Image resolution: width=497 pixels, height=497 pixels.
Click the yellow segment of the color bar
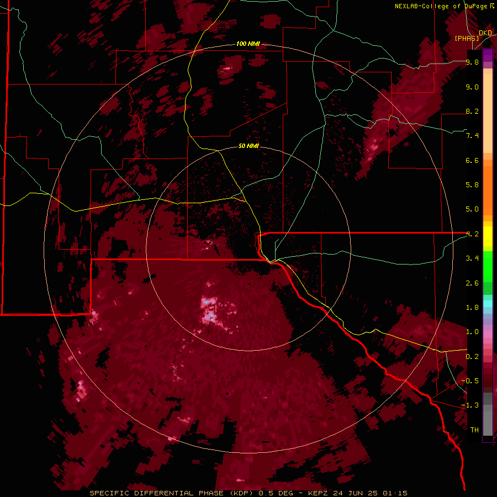[x=488, y=236]
